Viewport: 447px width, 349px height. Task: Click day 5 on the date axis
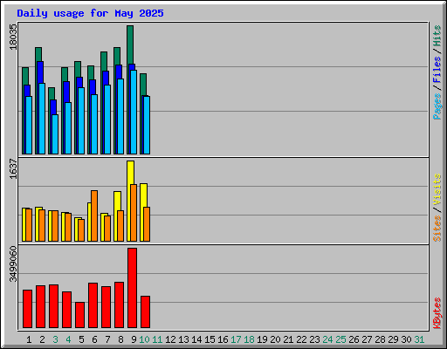(81, 339)
